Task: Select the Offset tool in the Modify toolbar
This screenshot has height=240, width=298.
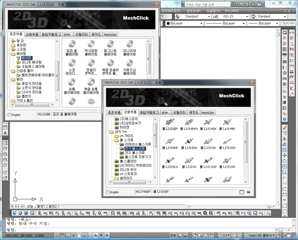Action: point(285,145)
